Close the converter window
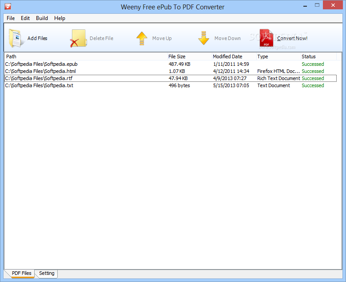This screenshot has width=346, height=282. click(333, 5)
